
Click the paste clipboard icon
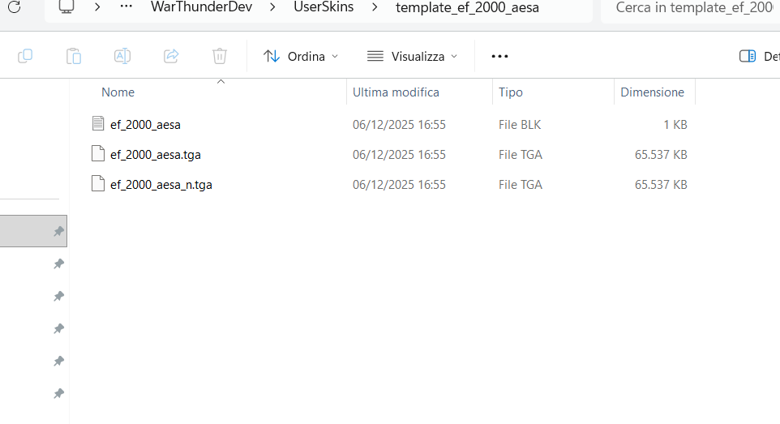(x=74, y=56)
